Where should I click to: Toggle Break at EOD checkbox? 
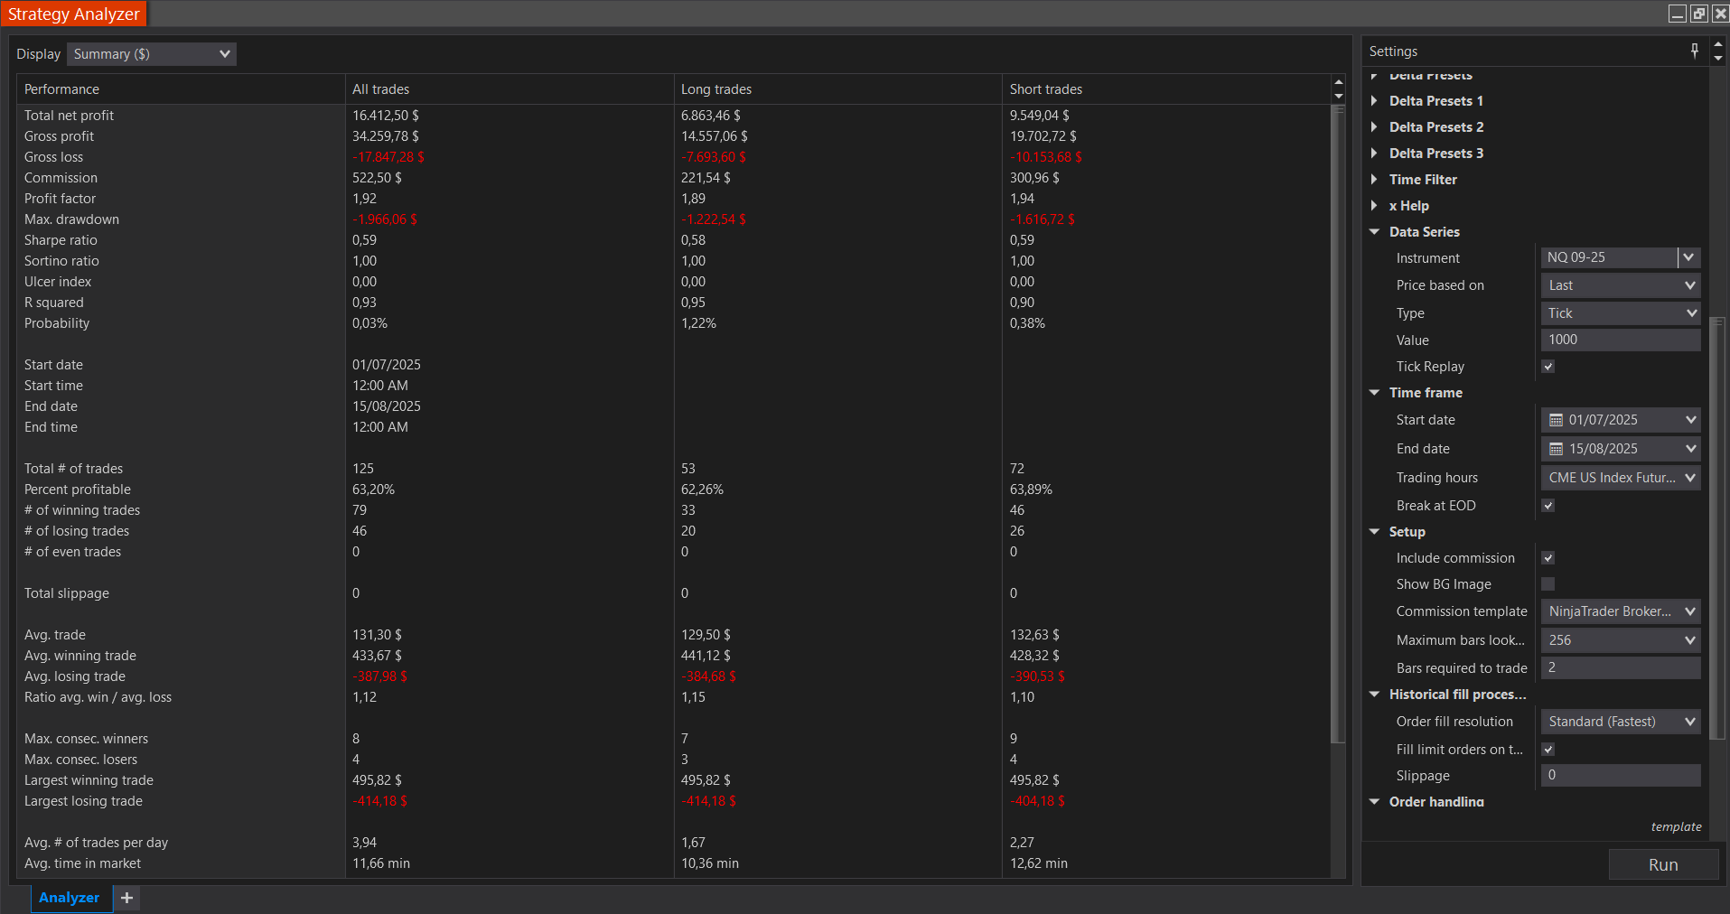tap(1548, 506)
